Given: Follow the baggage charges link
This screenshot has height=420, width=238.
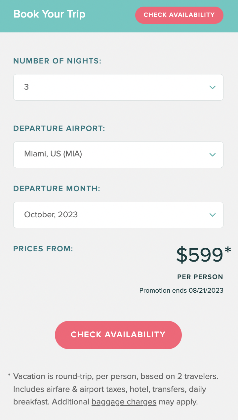Looking at the screenshot, I should (124, 402).
